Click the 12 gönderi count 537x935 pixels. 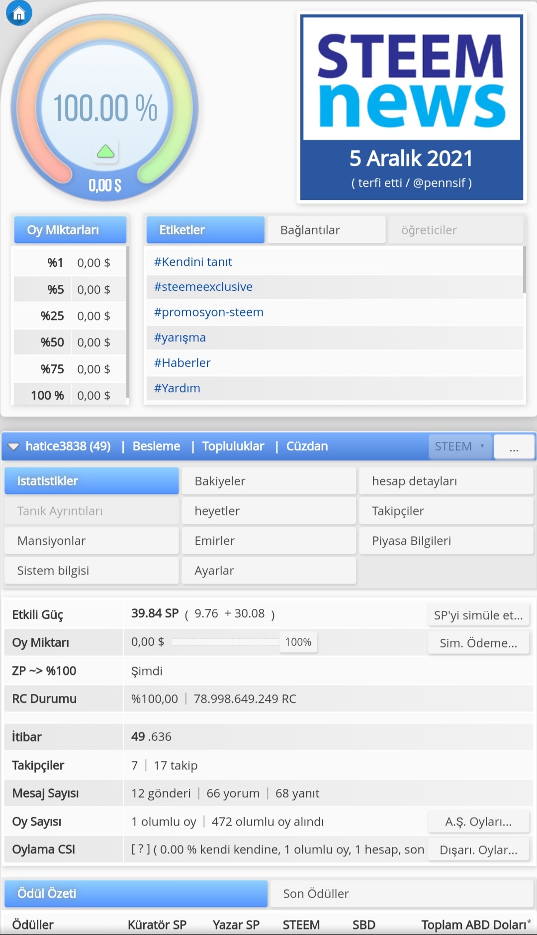(x=161, y=793)
